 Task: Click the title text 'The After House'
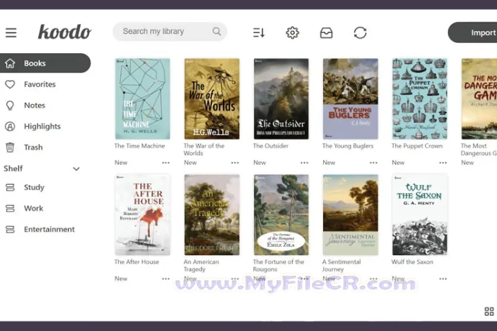[137, 262]
